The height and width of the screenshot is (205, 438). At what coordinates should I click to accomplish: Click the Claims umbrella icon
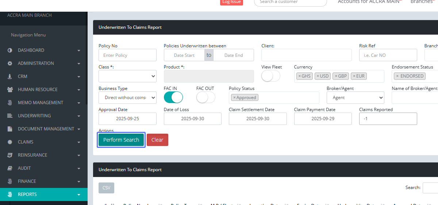[10, 142]
